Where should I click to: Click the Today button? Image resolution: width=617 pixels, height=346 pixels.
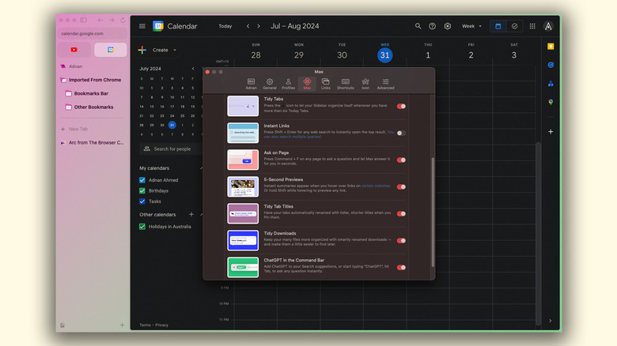coord(225,26)
